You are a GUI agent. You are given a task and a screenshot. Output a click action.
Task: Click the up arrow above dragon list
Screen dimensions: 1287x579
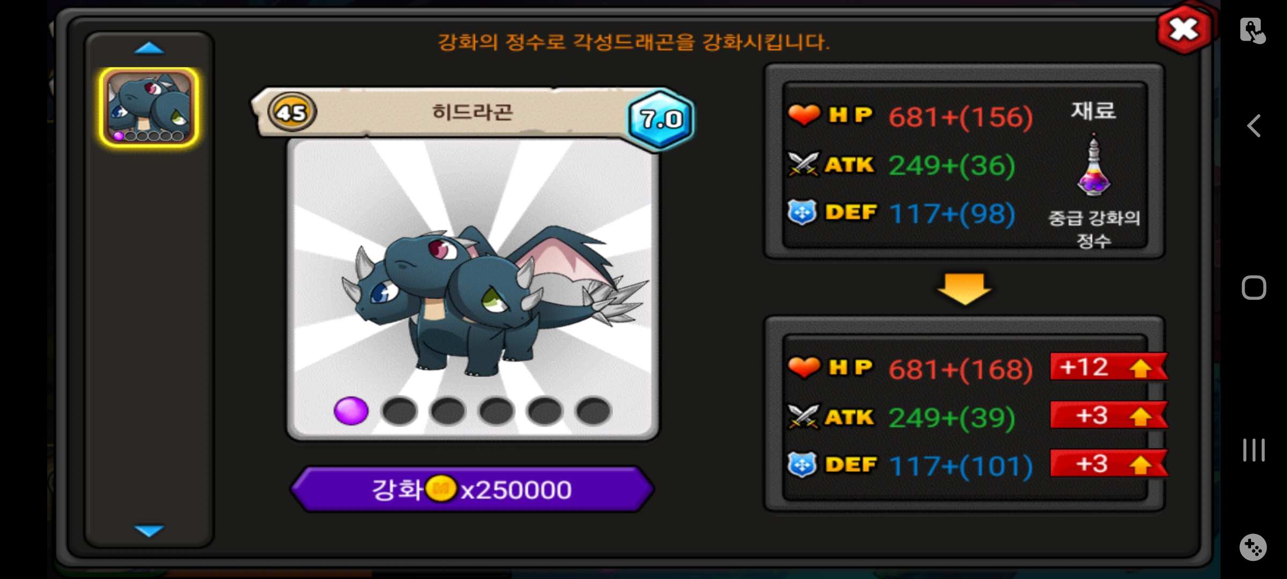click(x=149, y=48)
